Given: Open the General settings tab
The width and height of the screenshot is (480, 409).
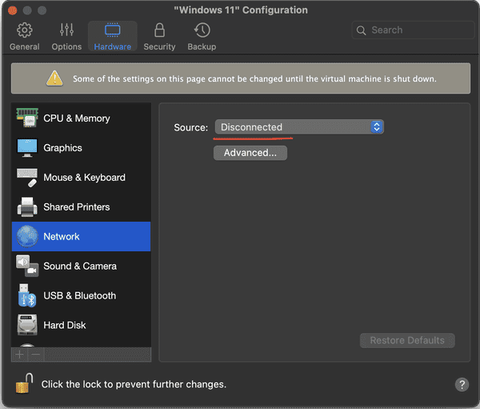Looking at the screenshot, I should [x=24, y=37].
